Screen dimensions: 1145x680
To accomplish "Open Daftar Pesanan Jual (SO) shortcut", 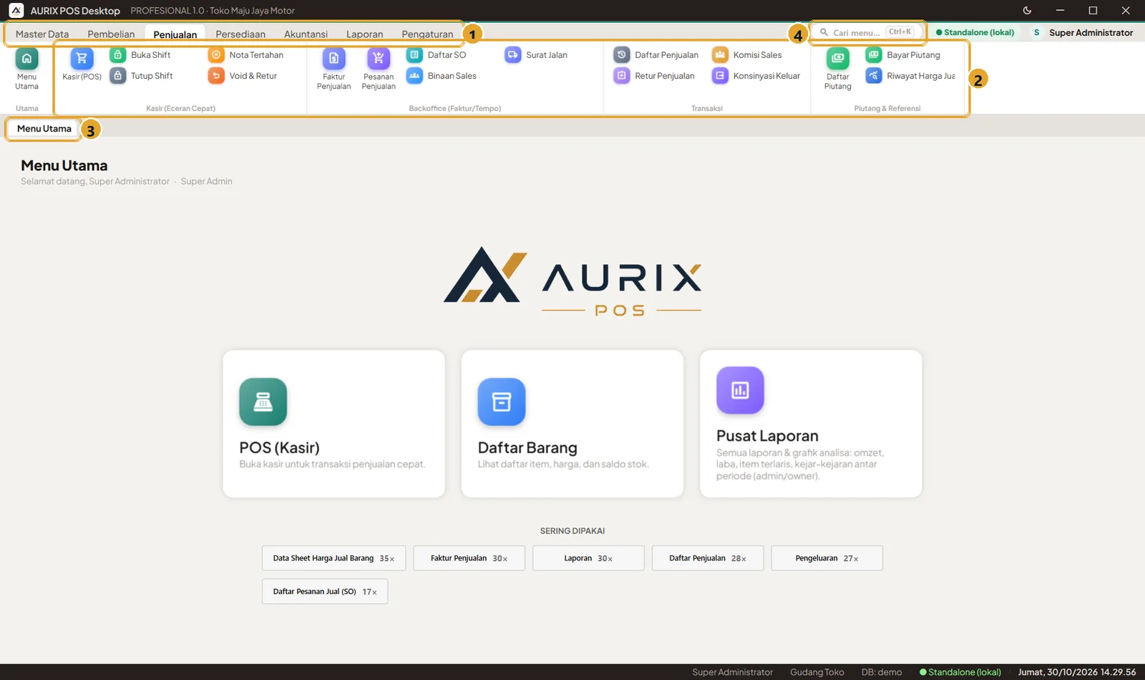I will pos(325,592).
